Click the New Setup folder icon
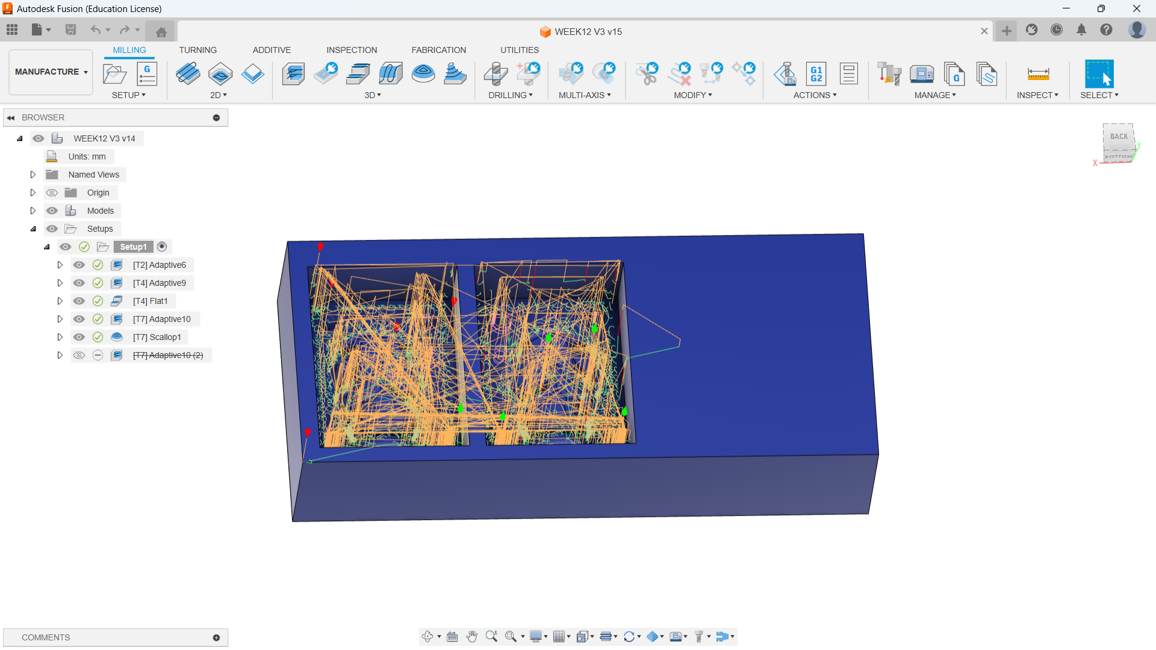 click(114, 74)
